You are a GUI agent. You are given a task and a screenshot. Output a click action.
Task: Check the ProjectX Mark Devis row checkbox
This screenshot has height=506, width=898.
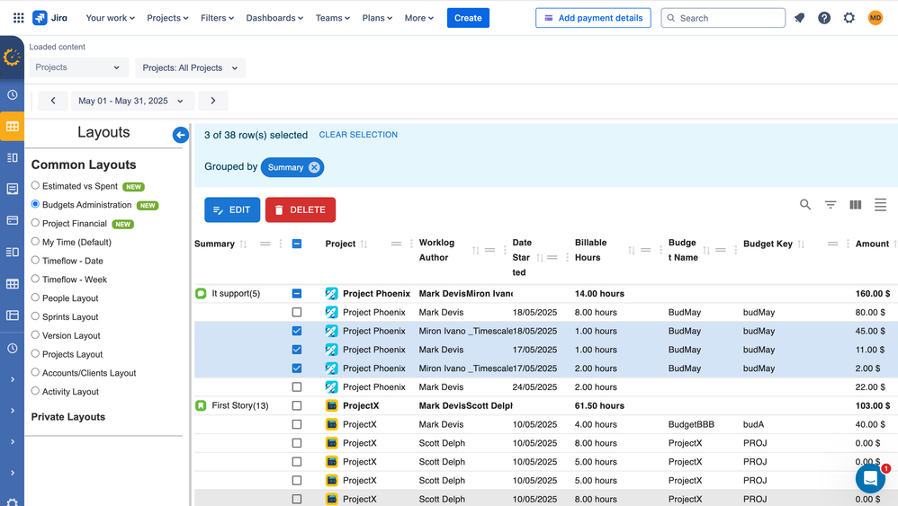(297, 424)
